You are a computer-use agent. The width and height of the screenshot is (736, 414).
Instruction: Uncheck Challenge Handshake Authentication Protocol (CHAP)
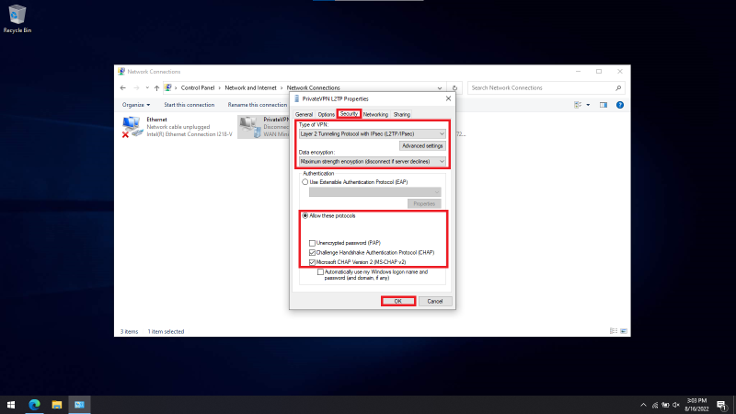[312, 252]
